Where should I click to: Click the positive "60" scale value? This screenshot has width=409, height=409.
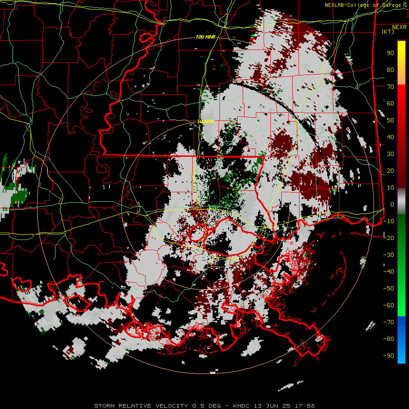[390, 104]
